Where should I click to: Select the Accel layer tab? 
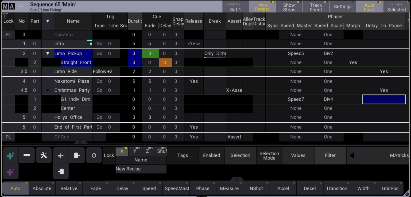click(283, 188)
